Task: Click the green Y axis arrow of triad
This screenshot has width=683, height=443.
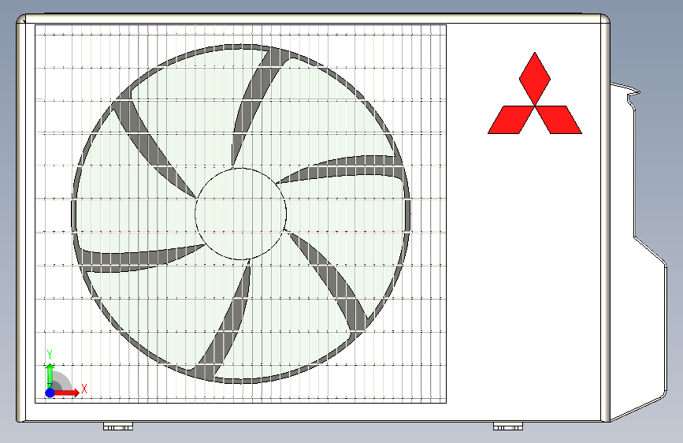Action: pos(50,374)
